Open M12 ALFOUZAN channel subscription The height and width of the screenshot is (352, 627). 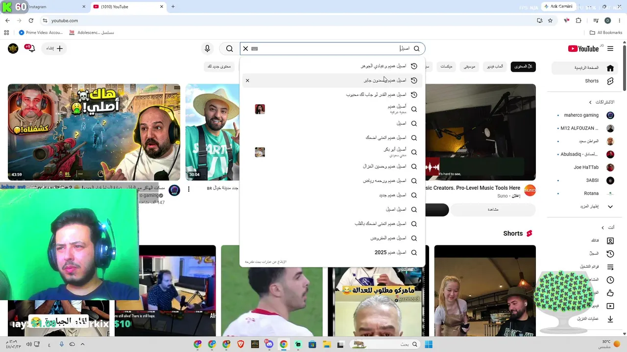point(586,128)
